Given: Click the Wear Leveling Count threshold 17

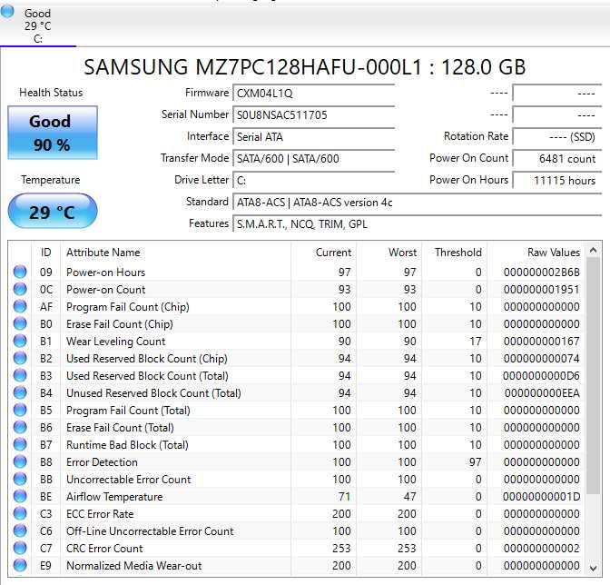Looking at the screenshot, I should tap(476, 342).
